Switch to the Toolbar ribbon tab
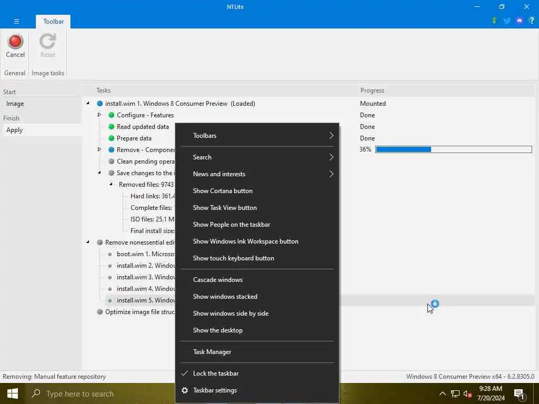Viewport: 539px width, 404px height. tap(53, 22)
